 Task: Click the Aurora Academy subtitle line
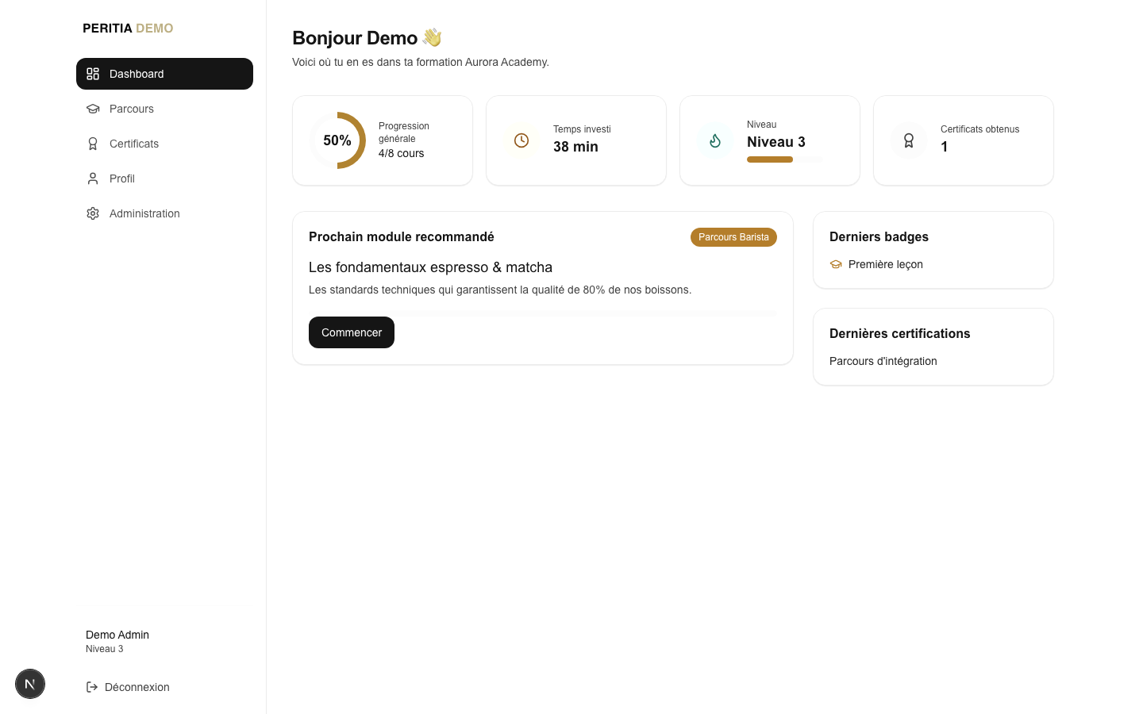pyautogui.click(x=421, y=62)
